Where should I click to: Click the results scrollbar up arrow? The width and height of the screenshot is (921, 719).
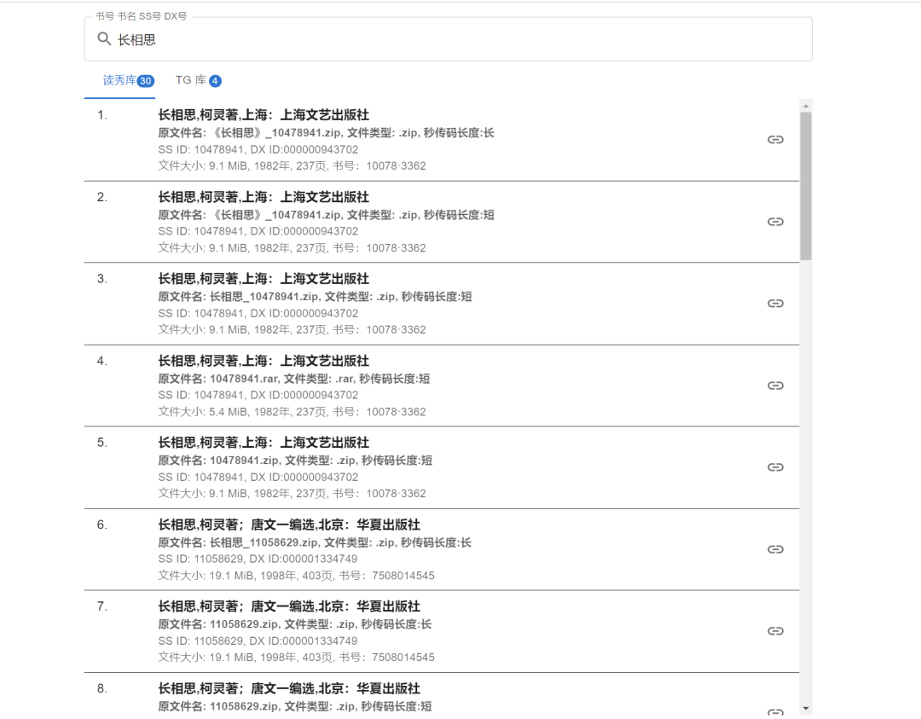806,106
